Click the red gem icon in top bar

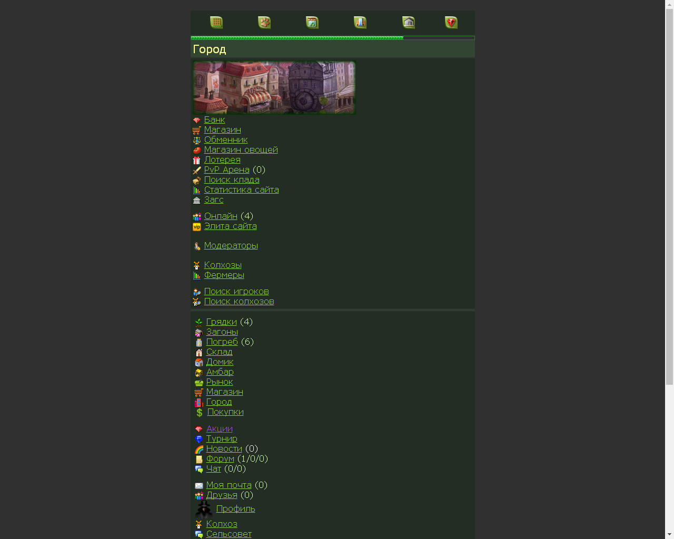pyautogui.click(x=451, y=23)
